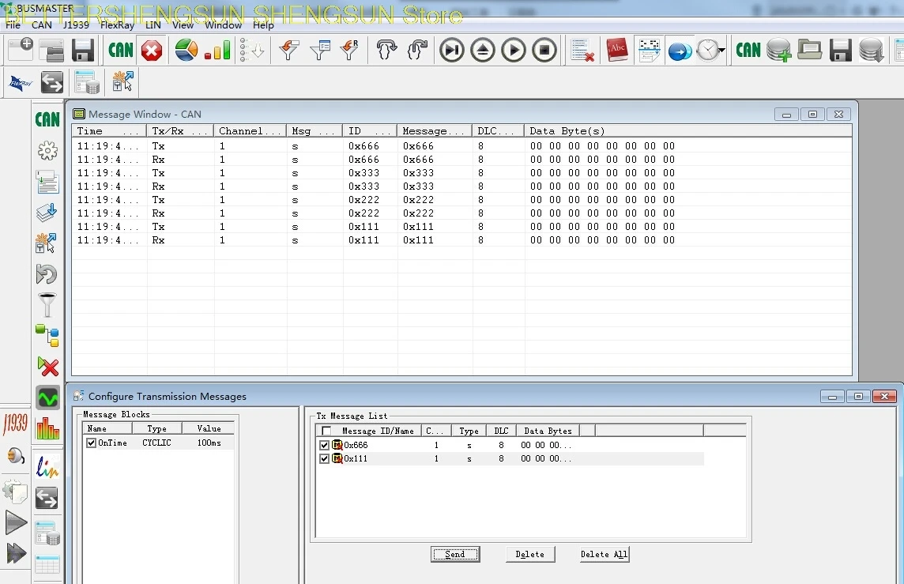904x584 pixels.
Task: Open the FlexRay menu
Action: [117, 24]
